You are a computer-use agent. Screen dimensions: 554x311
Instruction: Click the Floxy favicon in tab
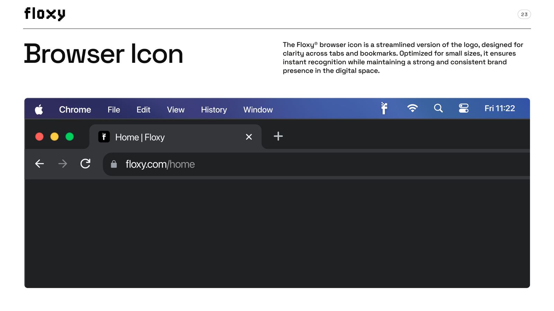point(104,137)
